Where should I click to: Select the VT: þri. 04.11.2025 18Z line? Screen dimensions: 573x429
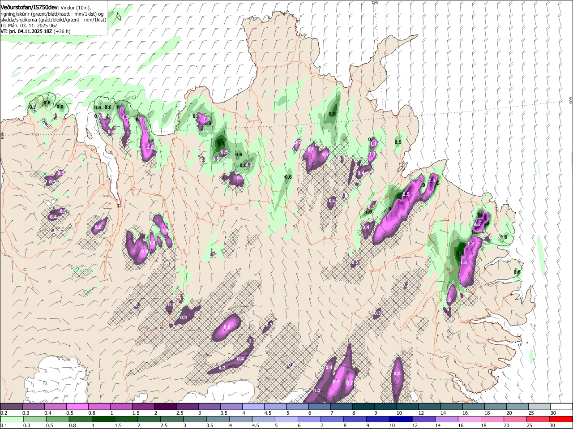26,32
